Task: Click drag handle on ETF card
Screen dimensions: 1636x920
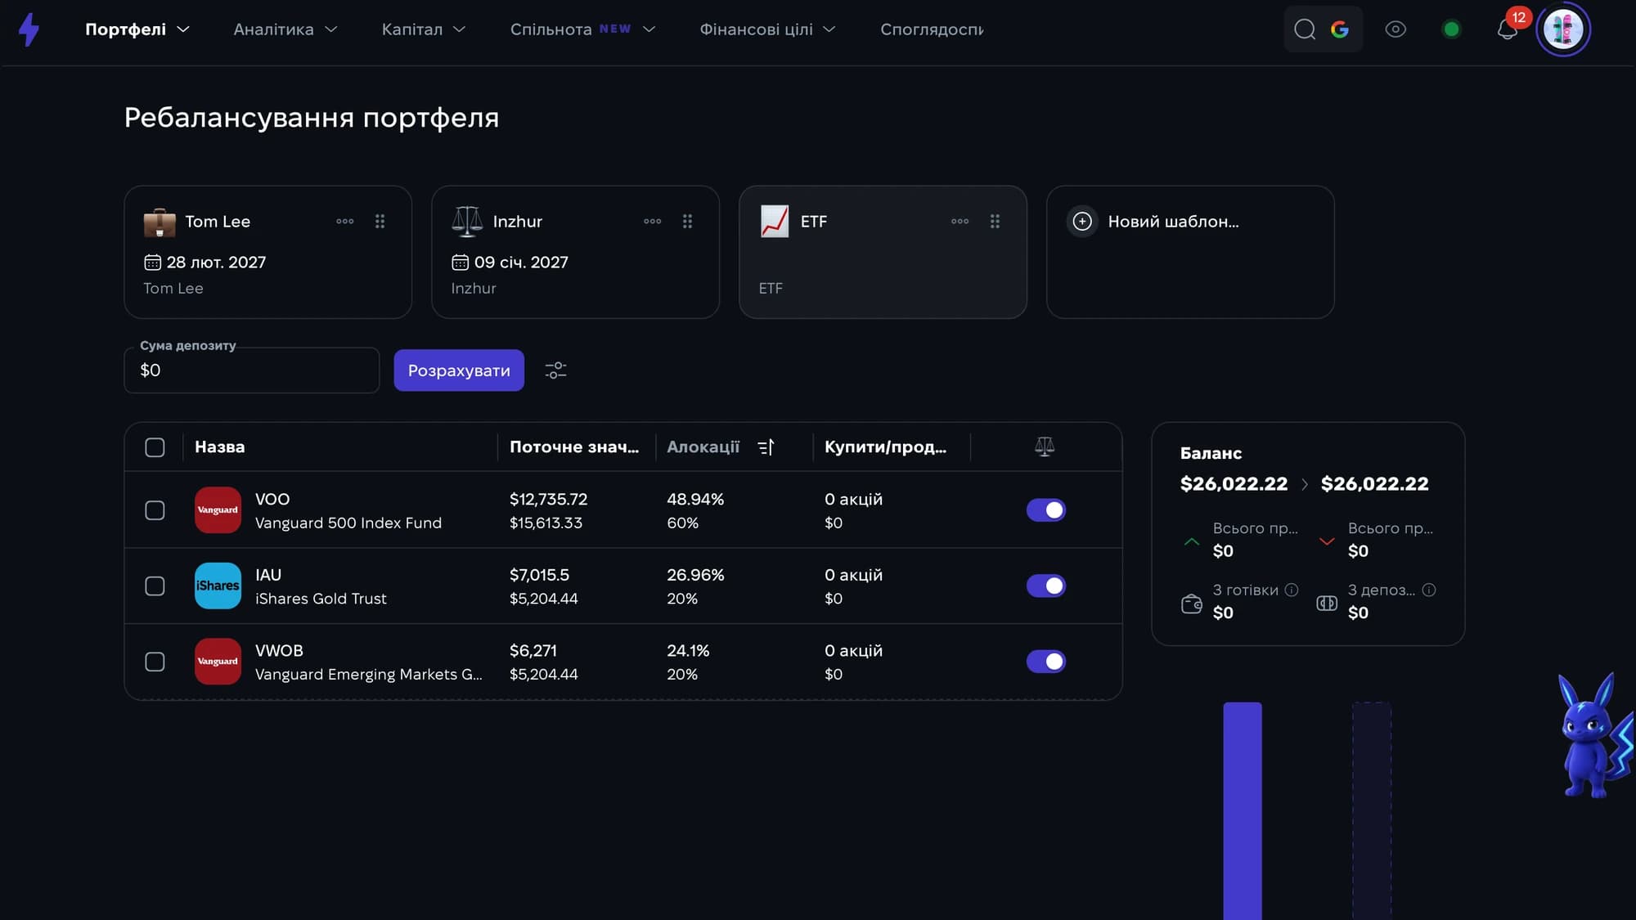Action: (x=996, y=221)
